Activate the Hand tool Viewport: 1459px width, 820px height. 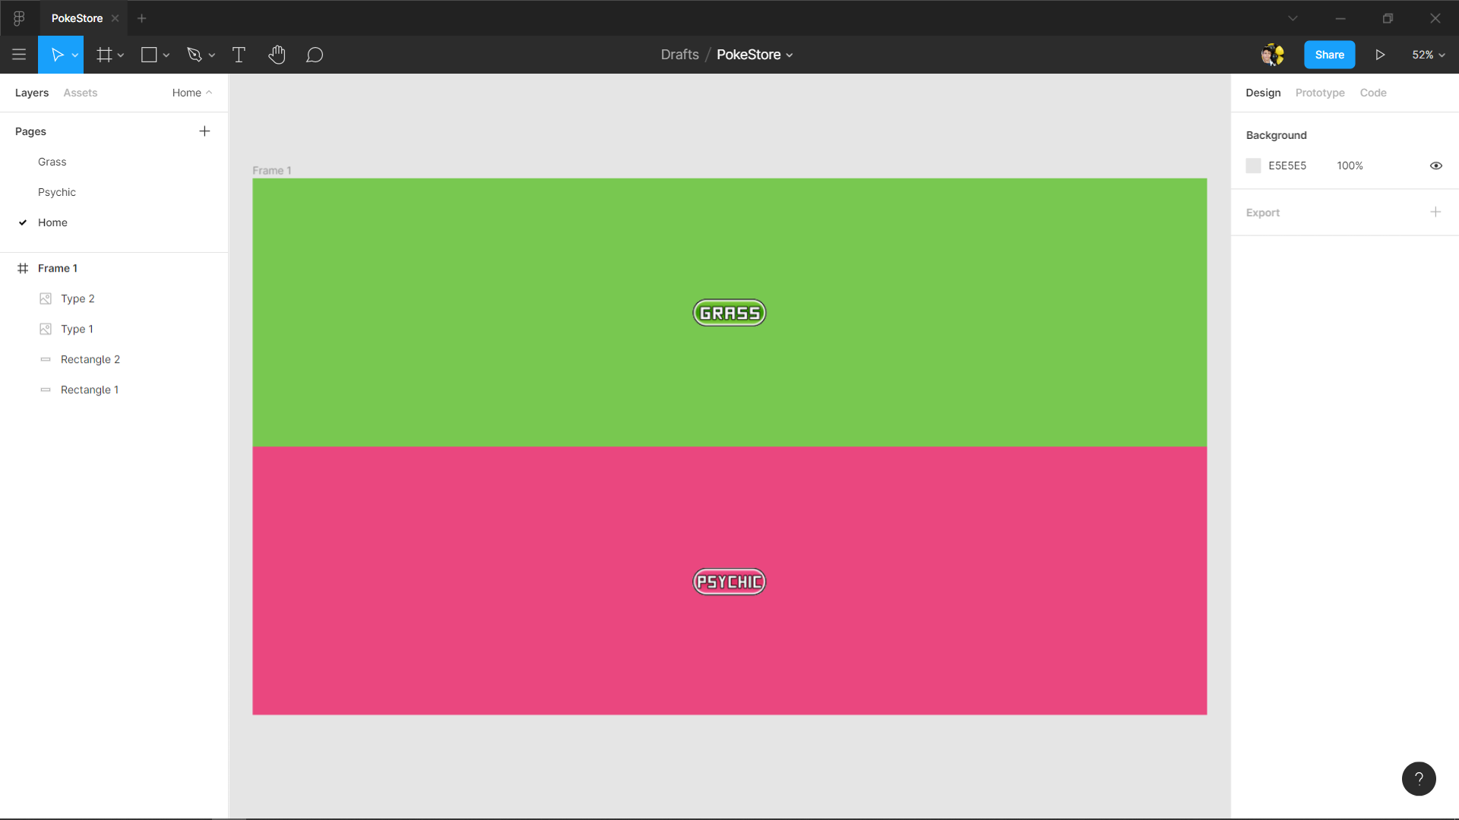[x=277, y=55]
